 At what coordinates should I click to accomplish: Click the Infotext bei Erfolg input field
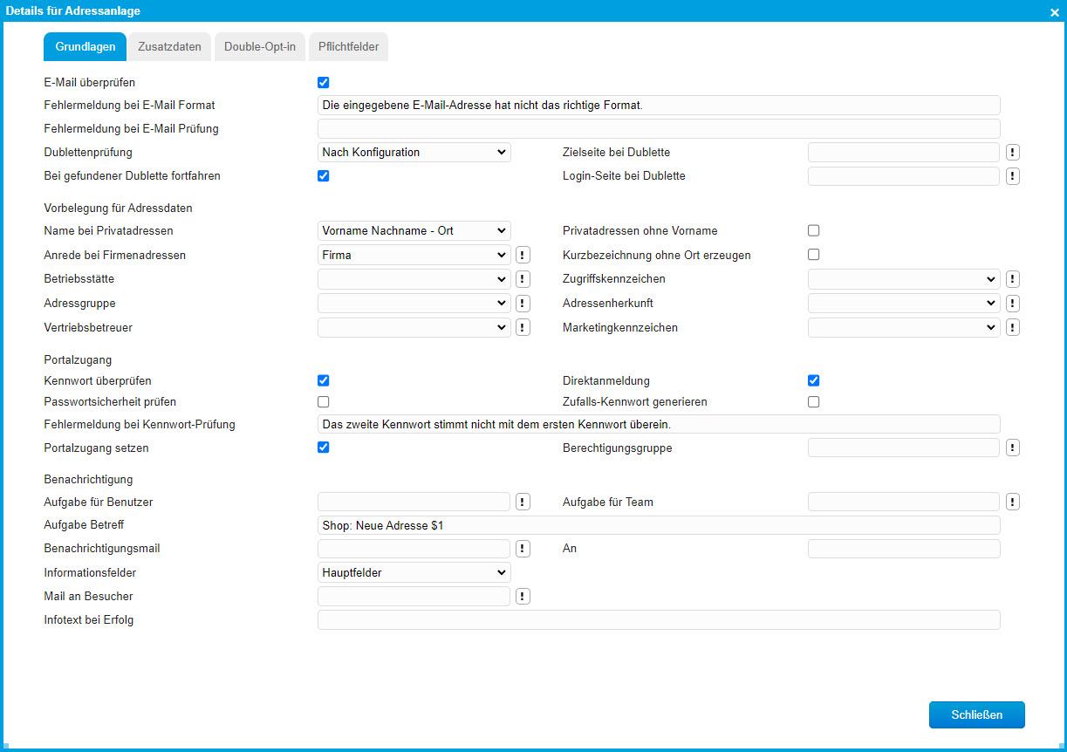pos(658,620)
